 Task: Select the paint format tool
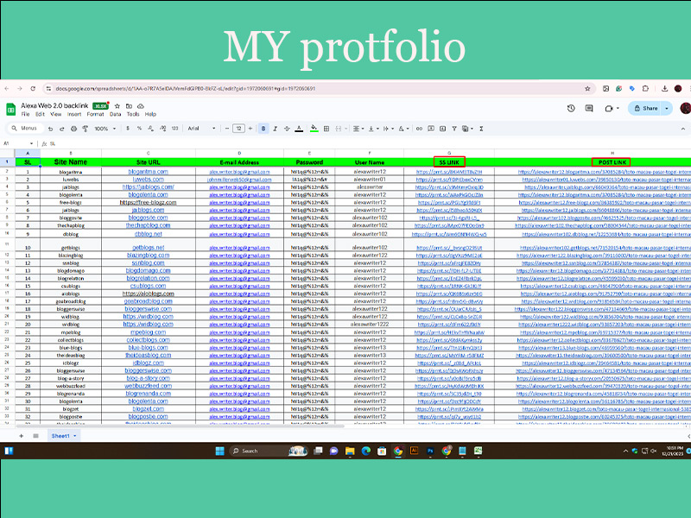[x=85, y=129]
